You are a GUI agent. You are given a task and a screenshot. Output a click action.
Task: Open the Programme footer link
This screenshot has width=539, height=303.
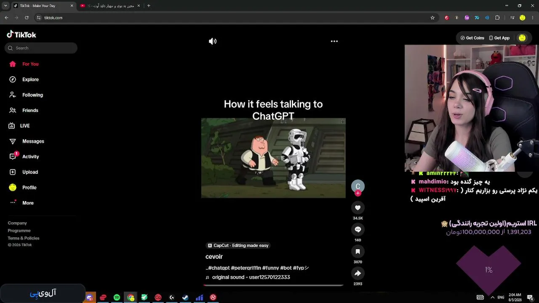pos(19,231)
